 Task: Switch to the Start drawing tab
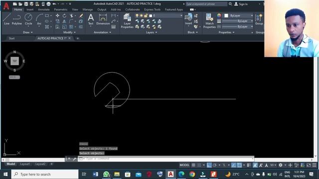click(11, 38)
